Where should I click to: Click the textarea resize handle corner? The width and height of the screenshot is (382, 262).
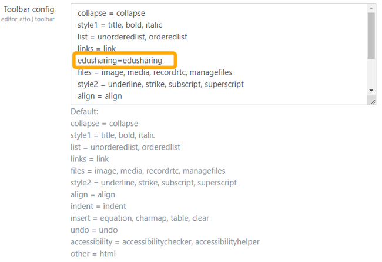(x=373, y=101)
